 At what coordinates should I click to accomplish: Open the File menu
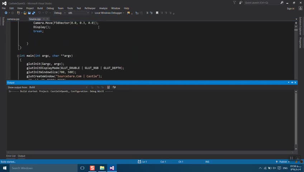pos(4,8)
